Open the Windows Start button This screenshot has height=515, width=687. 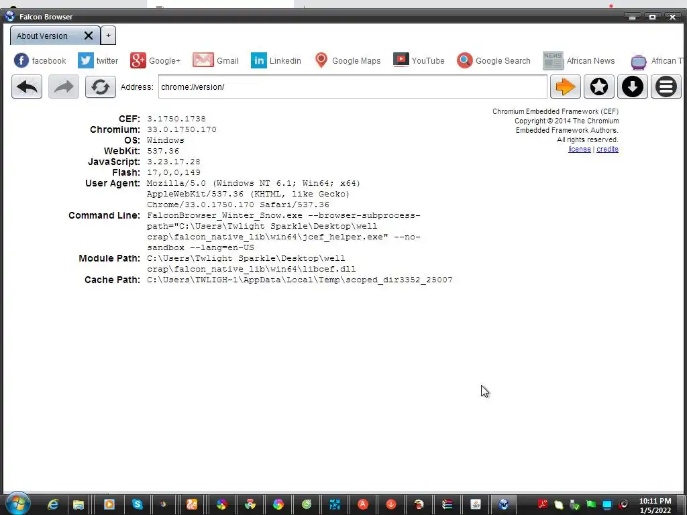coord(18,504)
